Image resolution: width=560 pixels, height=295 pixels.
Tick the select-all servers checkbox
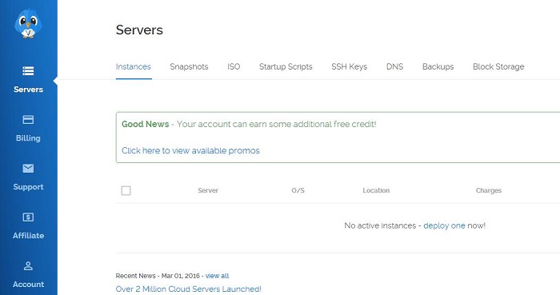tap(126, 190)
